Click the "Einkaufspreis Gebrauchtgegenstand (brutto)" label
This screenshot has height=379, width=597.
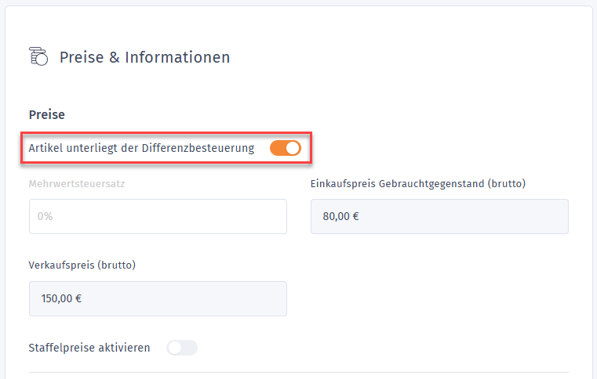click(x=418, y=184)
